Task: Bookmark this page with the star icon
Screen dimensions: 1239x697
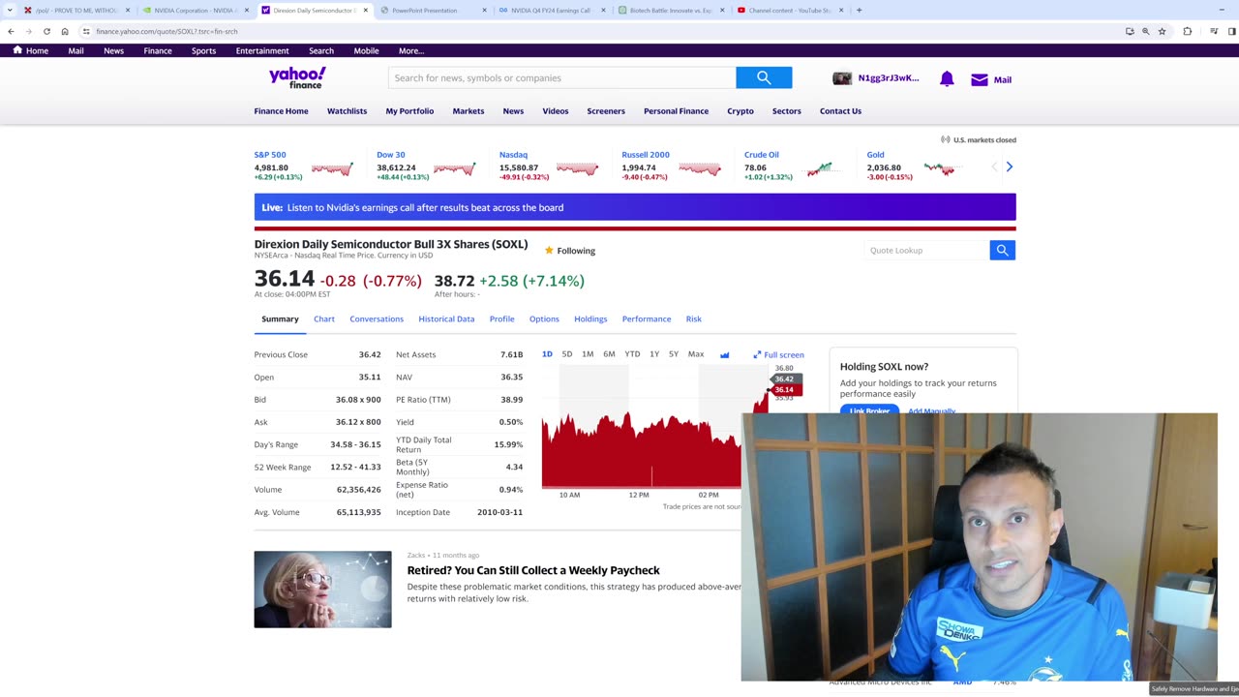Action: [x=1162, y=31]
